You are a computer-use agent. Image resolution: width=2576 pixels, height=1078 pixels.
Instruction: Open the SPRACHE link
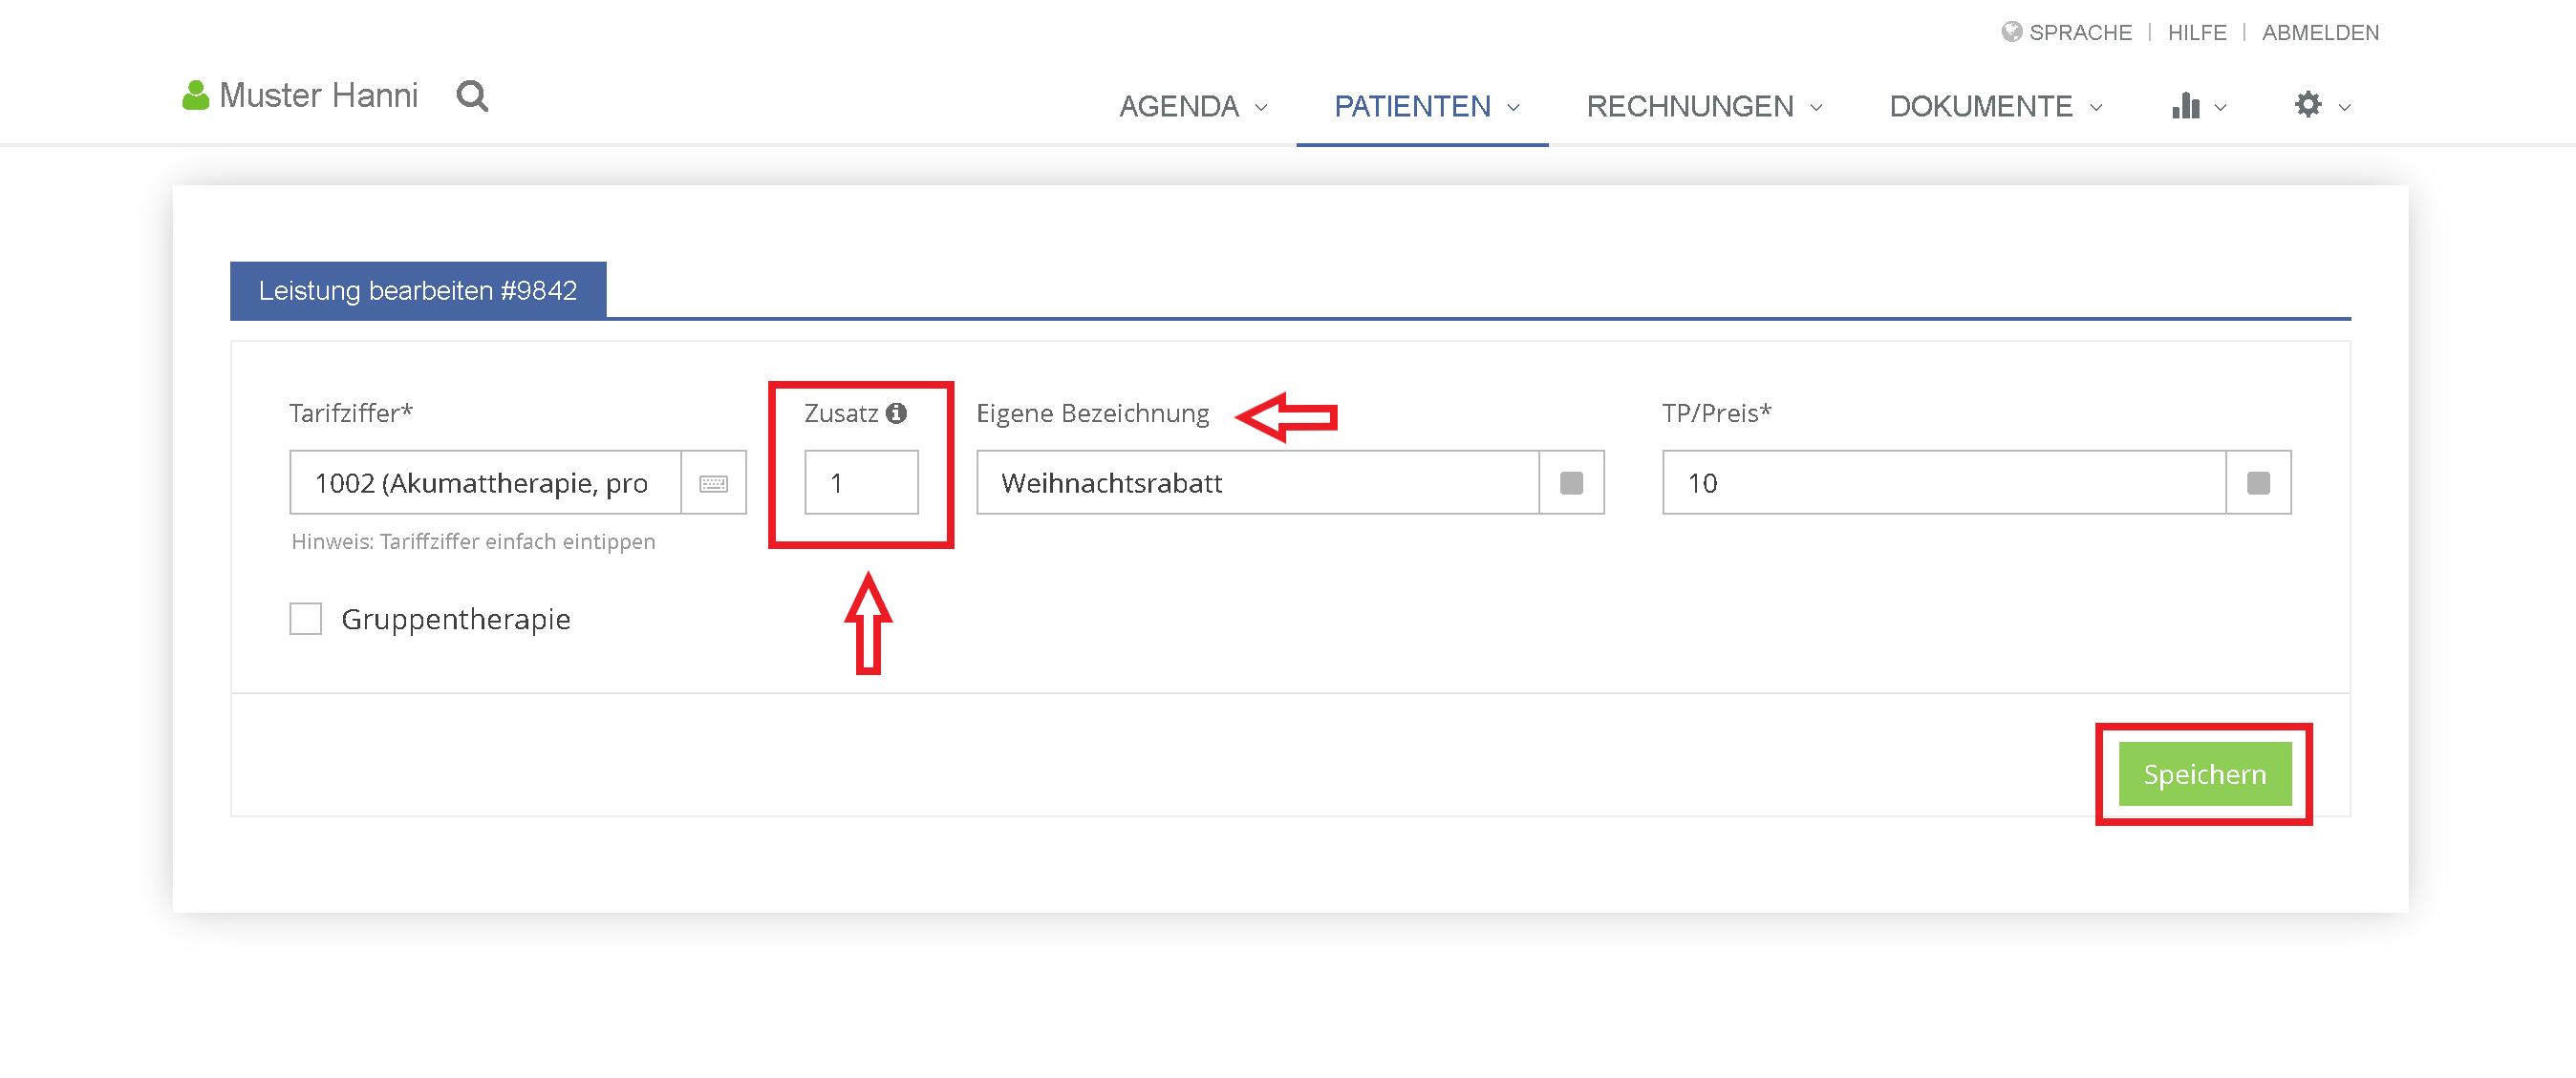click(2080, 33)
